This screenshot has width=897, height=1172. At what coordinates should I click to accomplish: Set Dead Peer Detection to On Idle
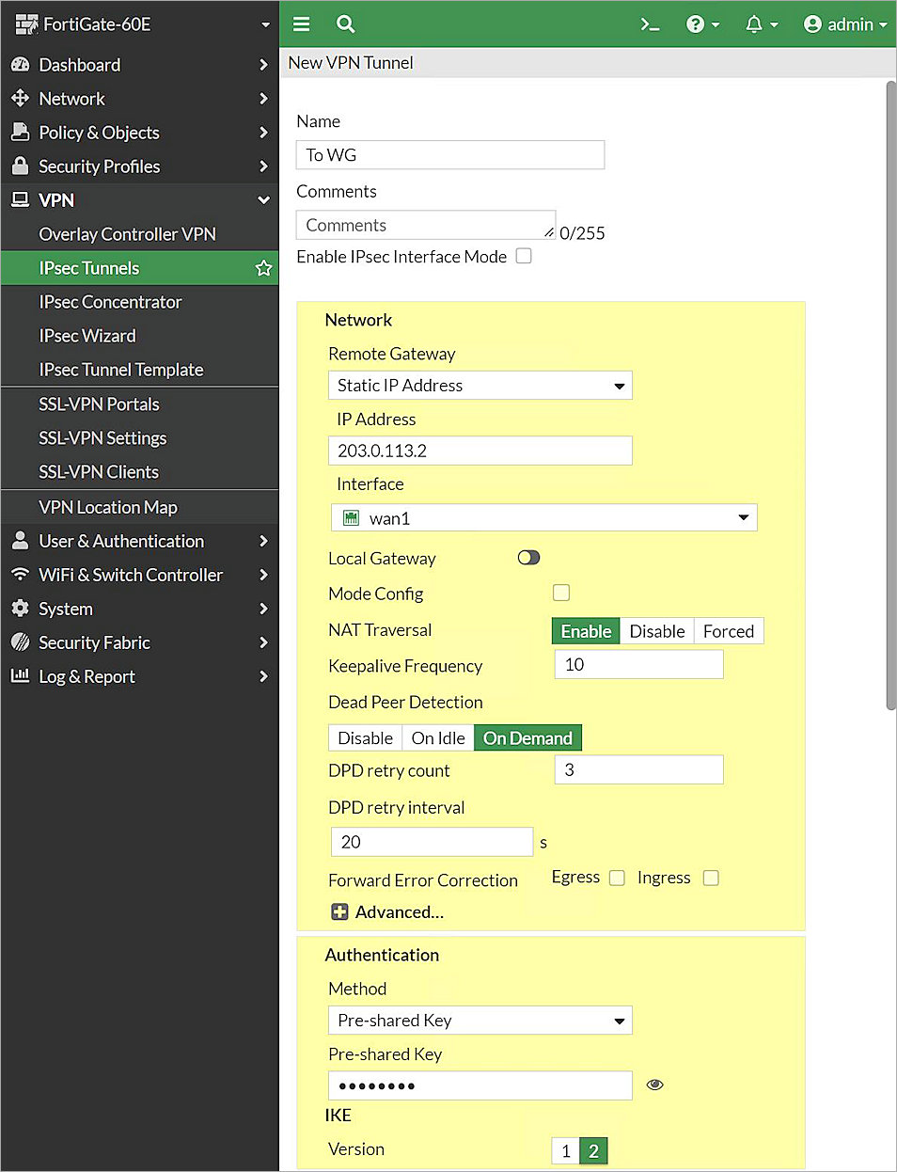coord(438,738)
